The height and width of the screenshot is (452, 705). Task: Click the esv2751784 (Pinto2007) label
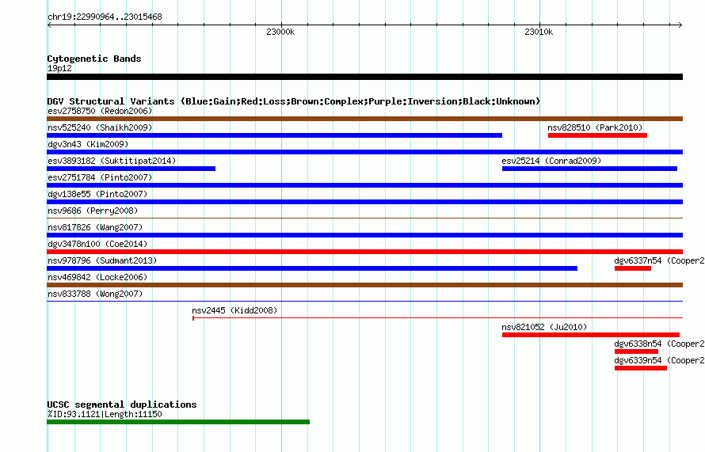100,177
